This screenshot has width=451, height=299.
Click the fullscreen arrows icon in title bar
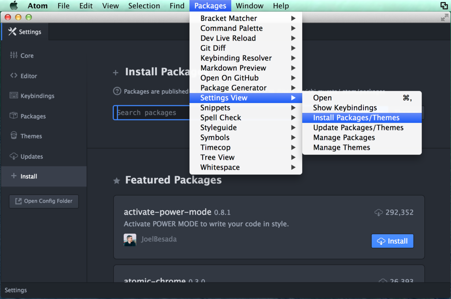click(444, 18)
